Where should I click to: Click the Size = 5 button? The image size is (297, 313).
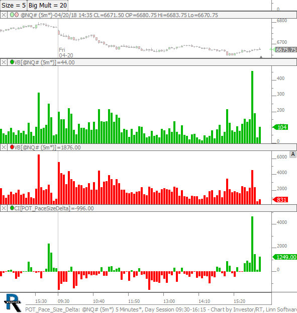14,6
